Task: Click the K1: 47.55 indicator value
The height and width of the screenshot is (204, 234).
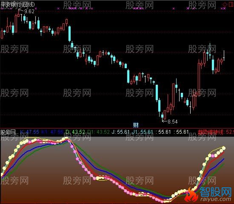Action: coord(52,132)
